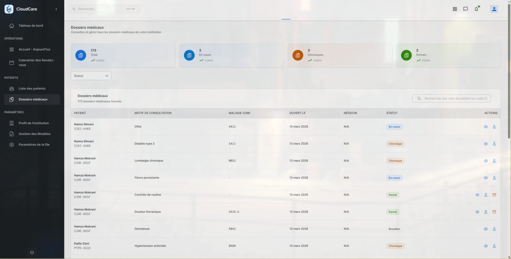The width and height of the screenshot is (511, 259).
Task: Click the Chroniques stat card
Action: [x=339, y=55]
